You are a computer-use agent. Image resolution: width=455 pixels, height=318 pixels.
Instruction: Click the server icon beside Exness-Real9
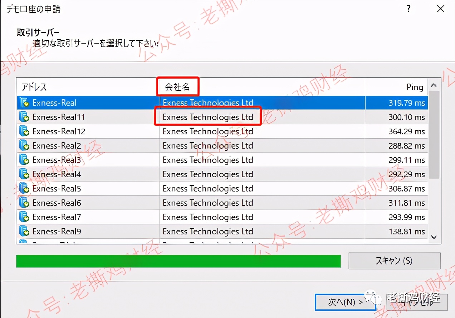[x=24, y=232]
